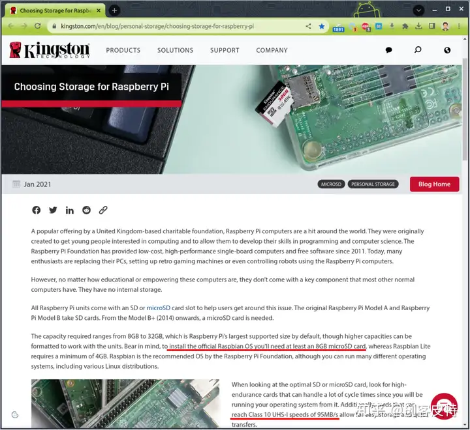Click the grey down-arrow extension icon
Screen dimensions: 470x430
pos(392,26)
